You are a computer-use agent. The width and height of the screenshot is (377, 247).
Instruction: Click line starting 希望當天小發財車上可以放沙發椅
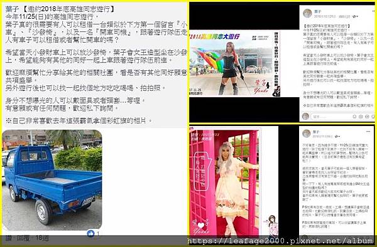96,52
